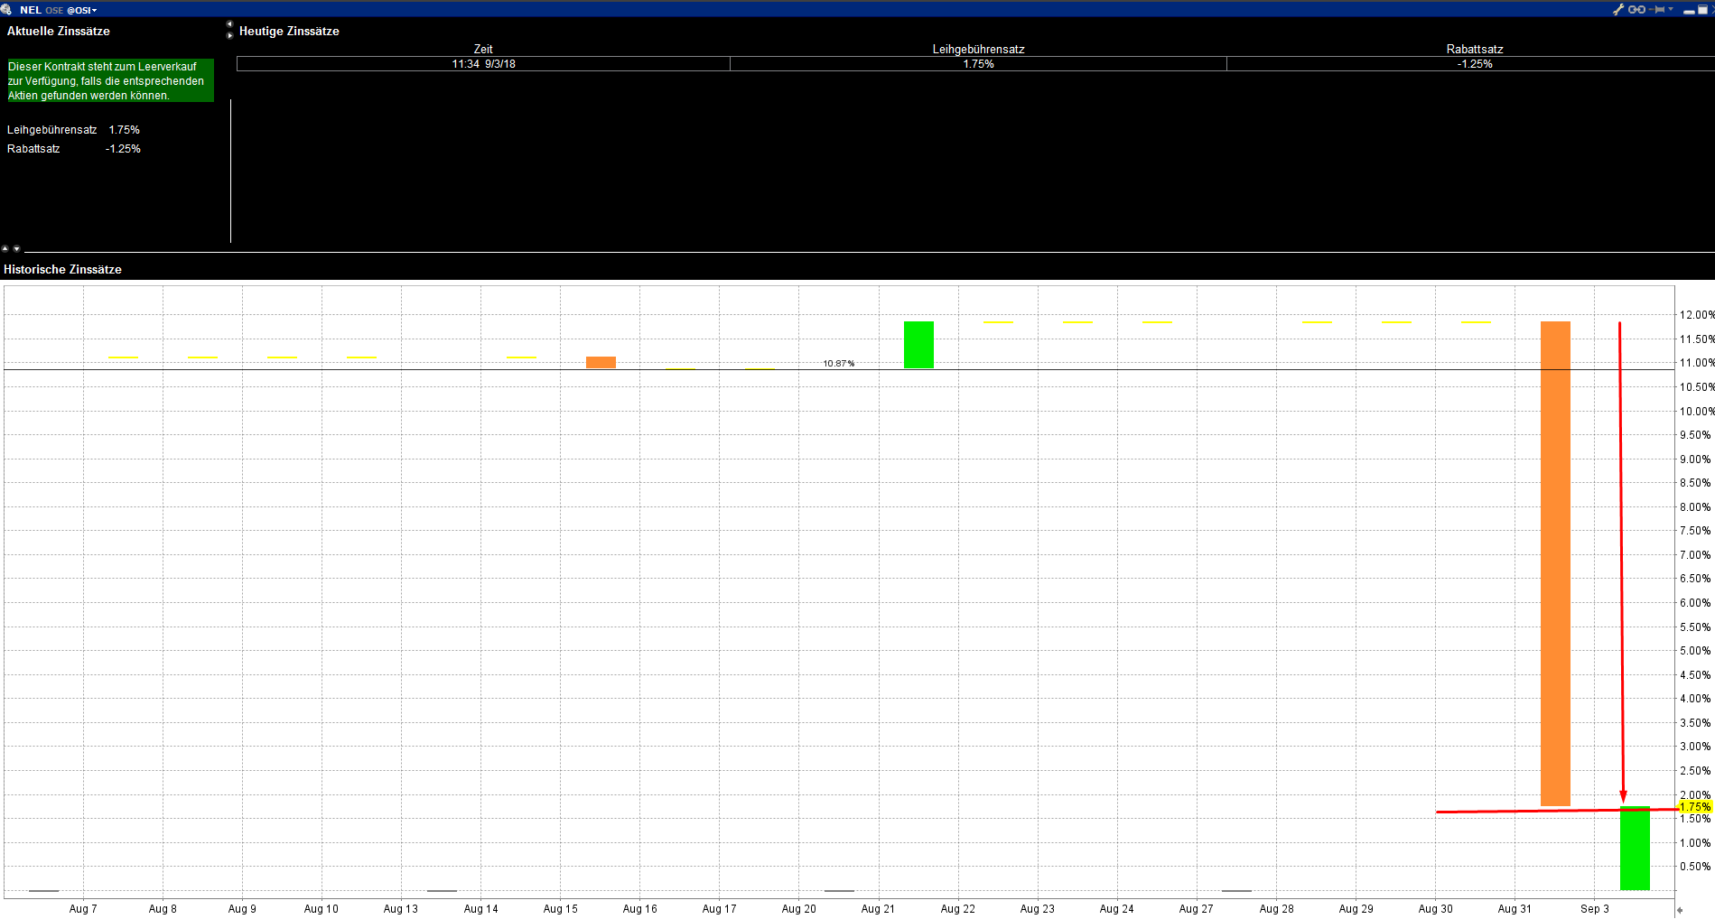Click the pushpin icon in title bar
This screenshot has width=1715, height=919.
1658,9
